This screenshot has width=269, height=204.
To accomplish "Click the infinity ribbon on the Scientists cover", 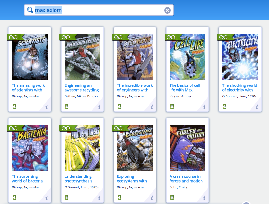I will tap(15, 37).
